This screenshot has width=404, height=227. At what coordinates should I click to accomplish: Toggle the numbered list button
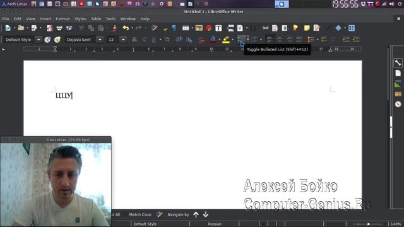[x=254, y=39]
